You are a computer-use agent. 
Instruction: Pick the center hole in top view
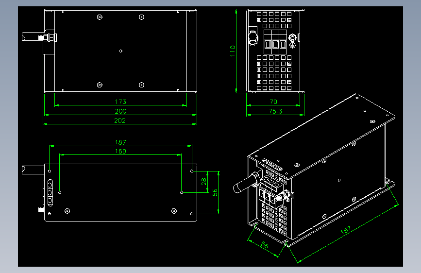(120, 51)
